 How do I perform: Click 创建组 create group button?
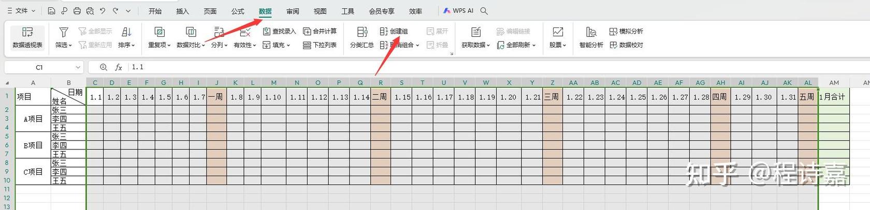pyautogui.click(x=394, y=32)
